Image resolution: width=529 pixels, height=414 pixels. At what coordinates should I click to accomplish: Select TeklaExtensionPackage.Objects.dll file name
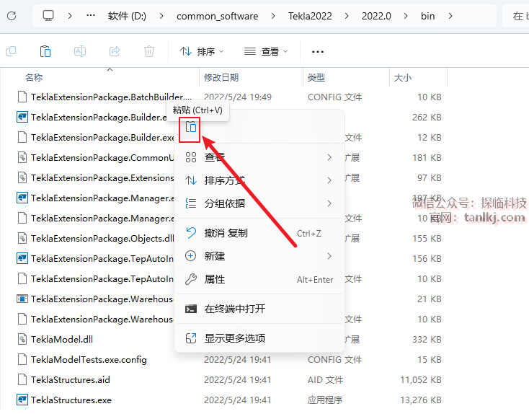tap(102, 239)
